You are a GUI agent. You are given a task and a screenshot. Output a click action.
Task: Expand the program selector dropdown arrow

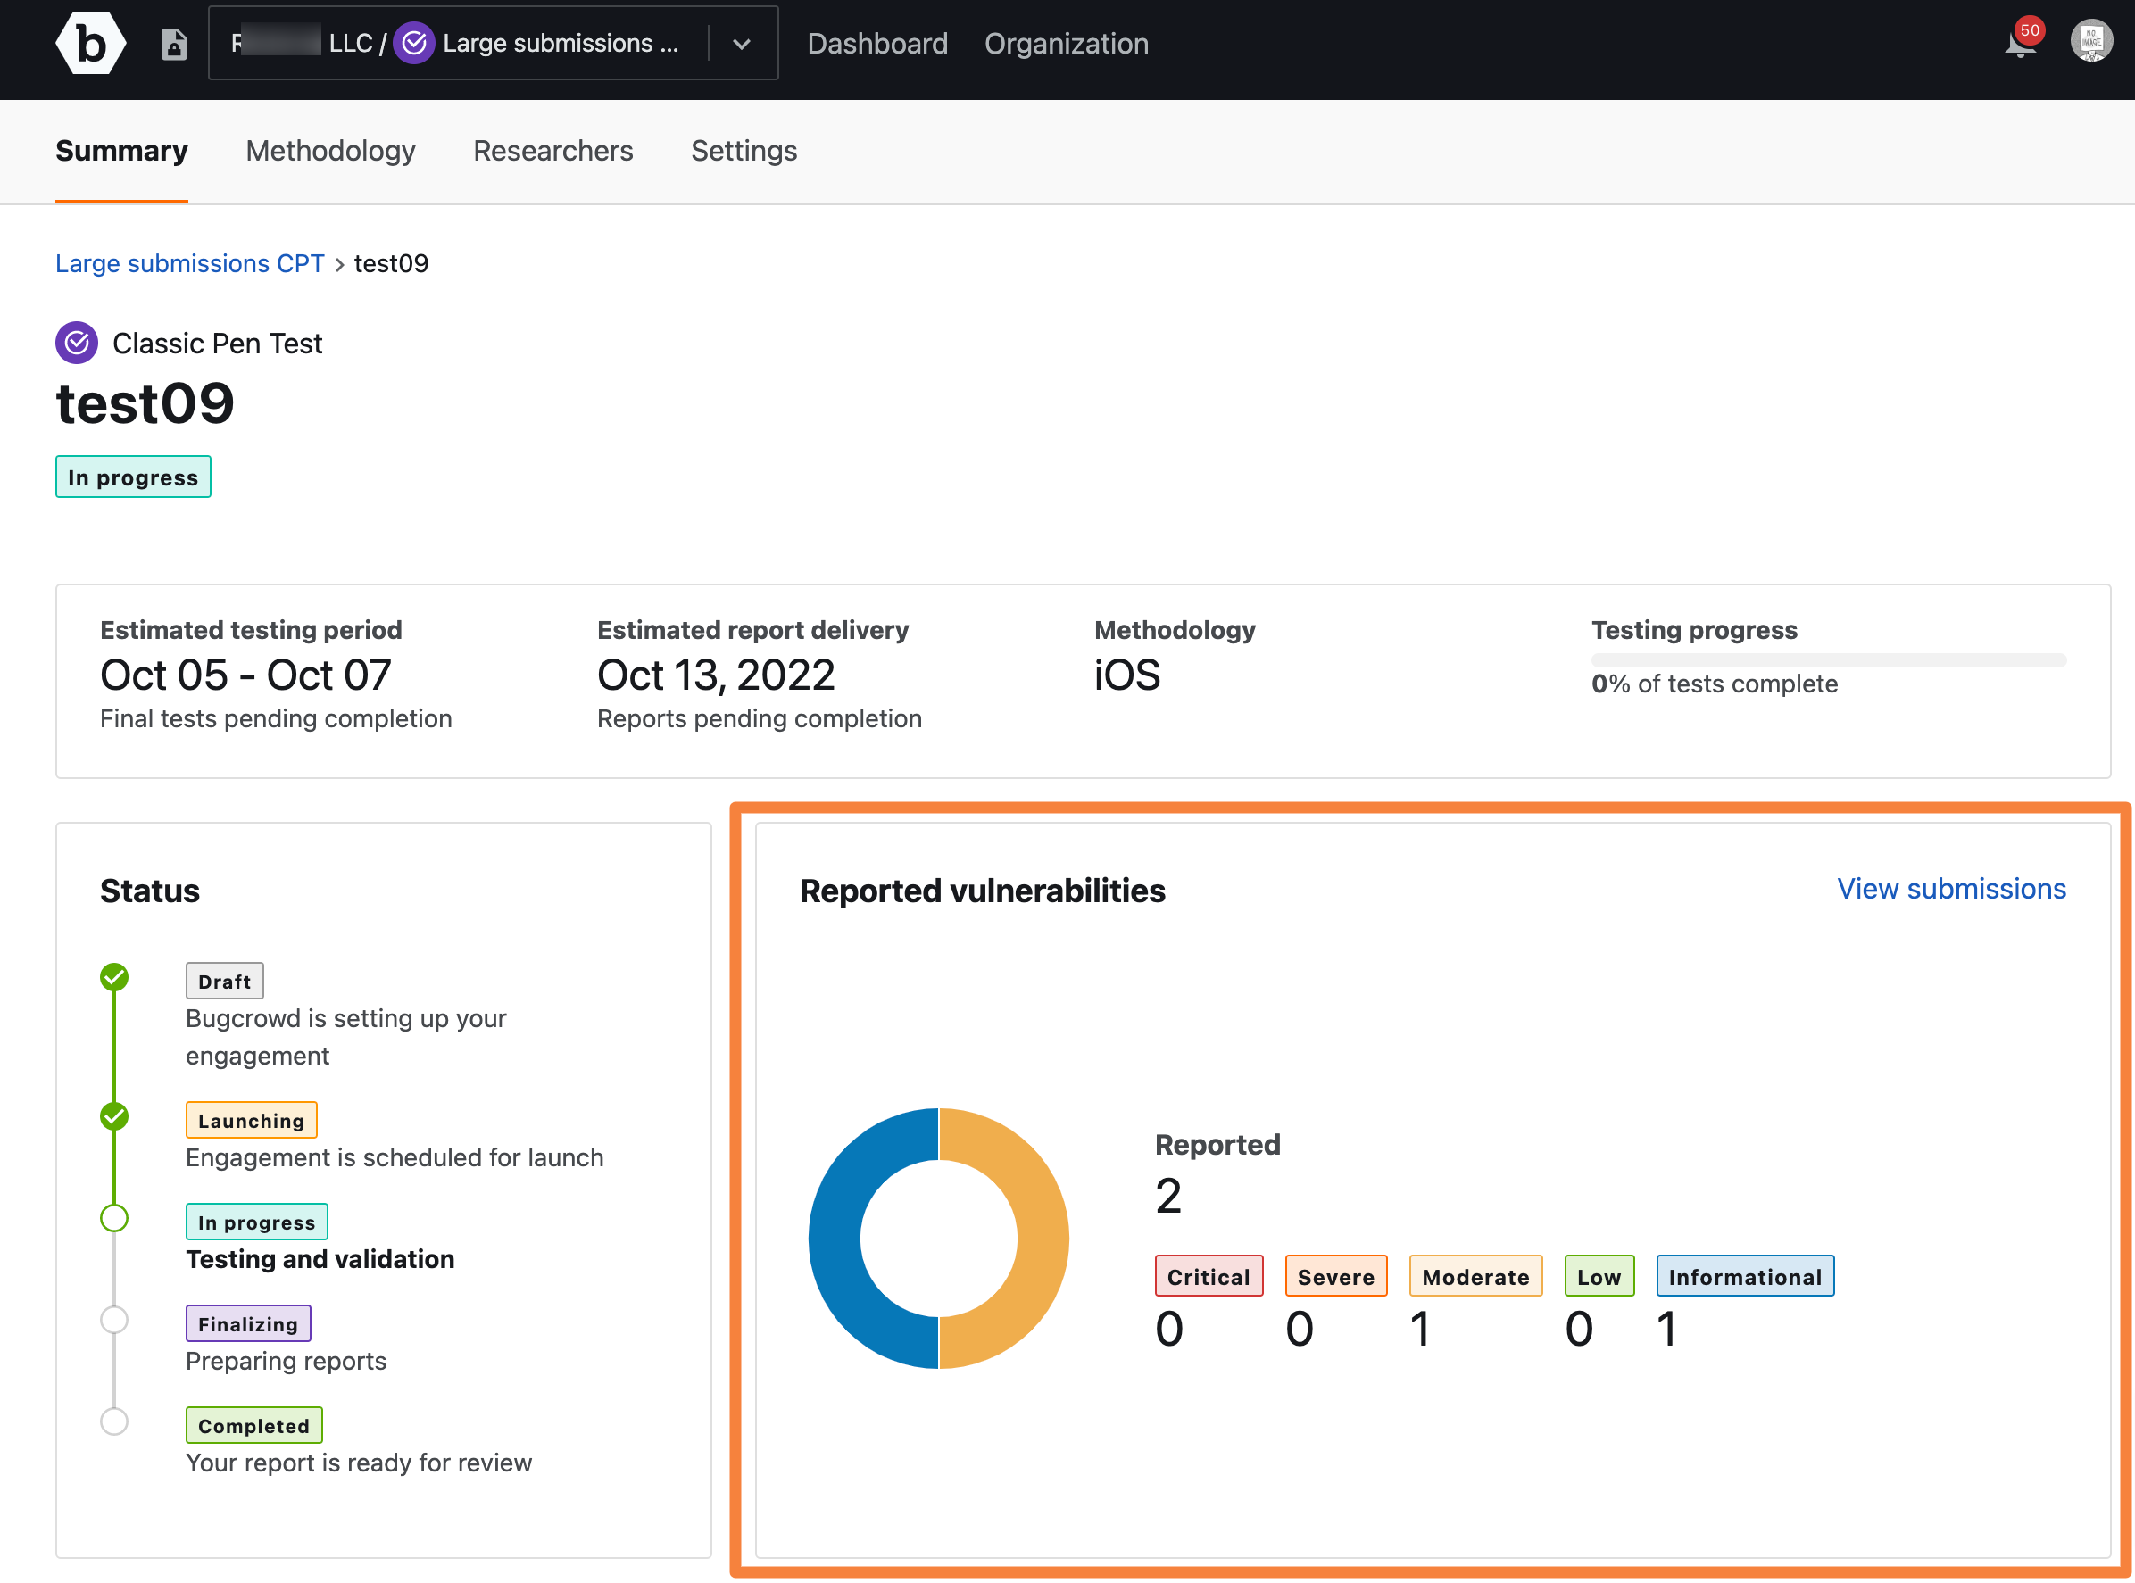pos(742,44)
